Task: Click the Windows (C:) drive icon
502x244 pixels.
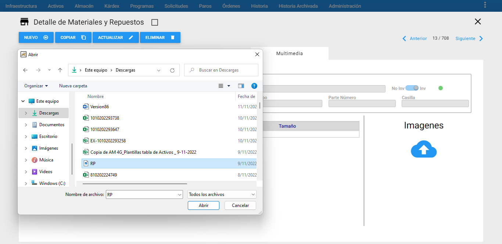Action: (35, 183)
